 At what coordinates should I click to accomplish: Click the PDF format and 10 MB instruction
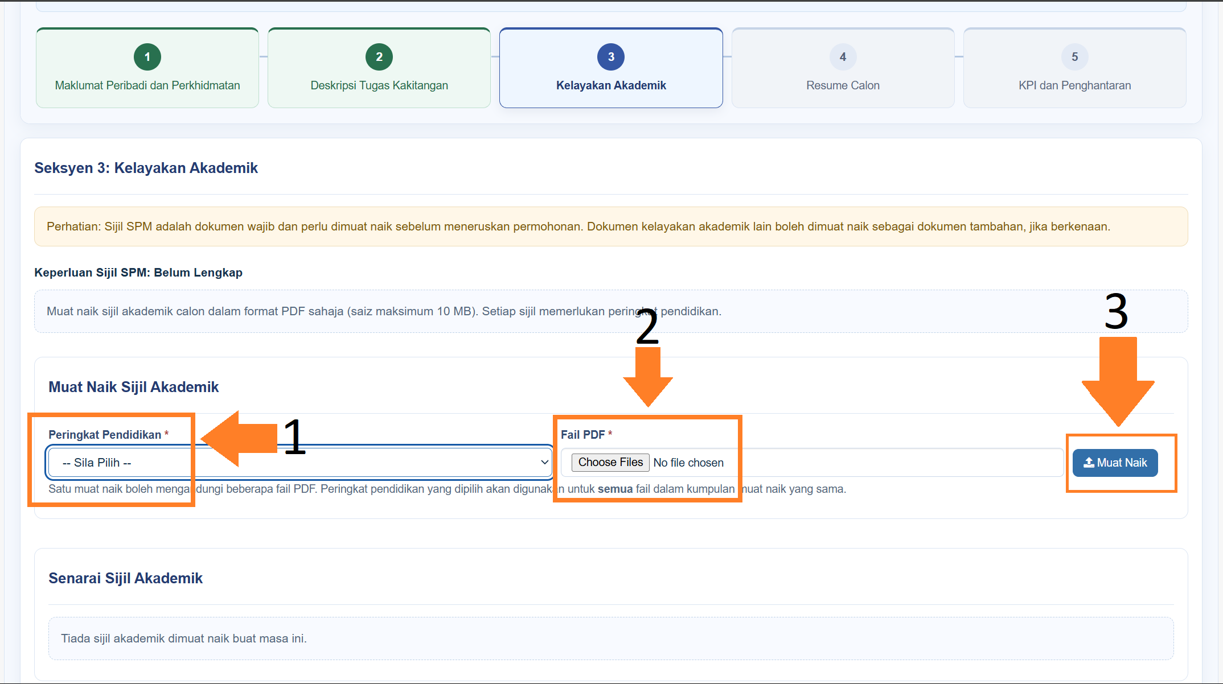click(x=611, y=311)
